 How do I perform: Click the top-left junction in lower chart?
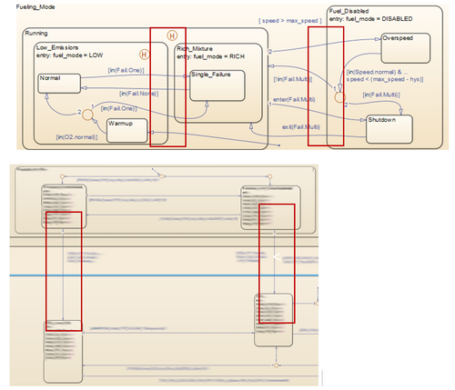coord(62,176)
